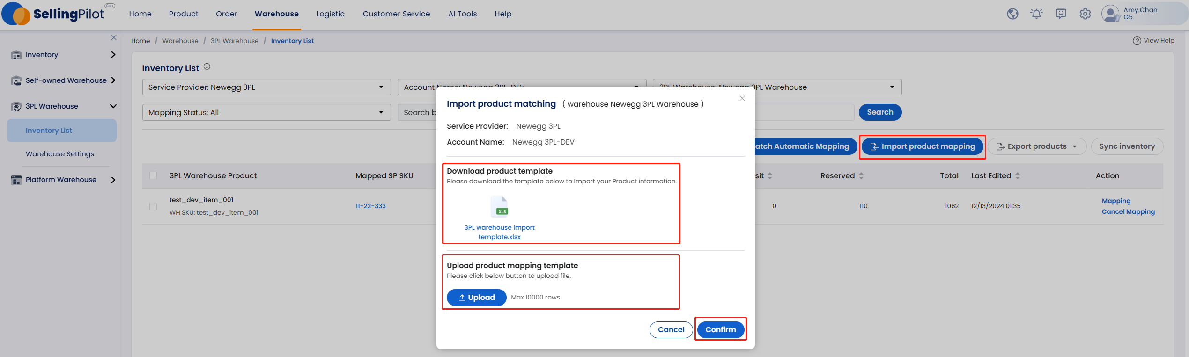Click the View Help question icon

[x=1137, y=41]
